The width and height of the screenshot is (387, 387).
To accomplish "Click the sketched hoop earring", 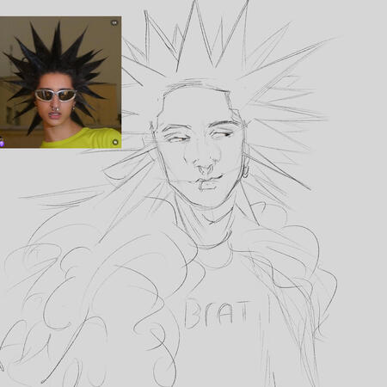I will (246, 172).
